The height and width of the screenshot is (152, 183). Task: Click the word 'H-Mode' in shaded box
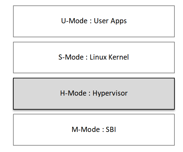coord(73,93)
